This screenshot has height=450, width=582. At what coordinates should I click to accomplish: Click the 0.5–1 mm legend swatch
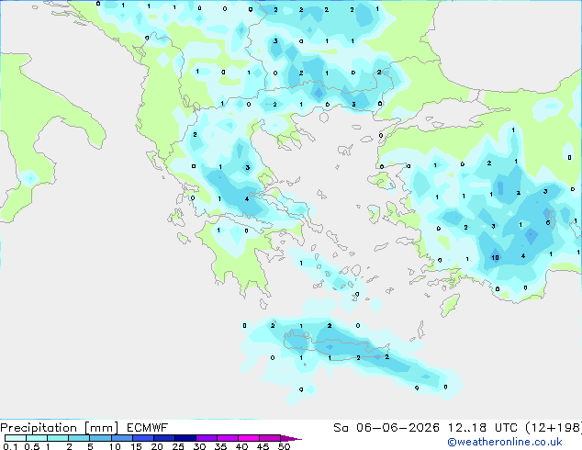click(x=37, y=438)
